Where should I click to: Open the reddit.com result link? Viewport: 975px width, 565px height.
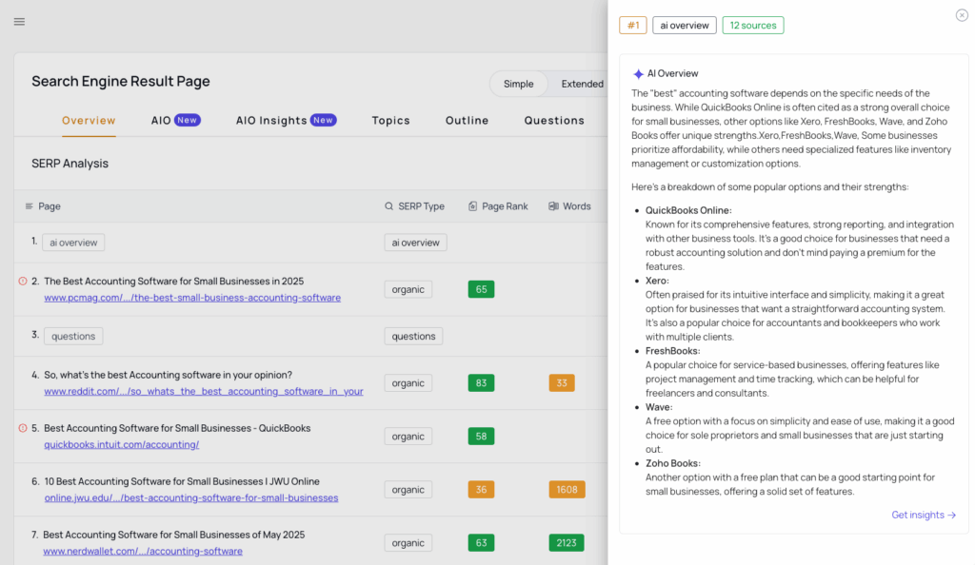tap(204, 391)
